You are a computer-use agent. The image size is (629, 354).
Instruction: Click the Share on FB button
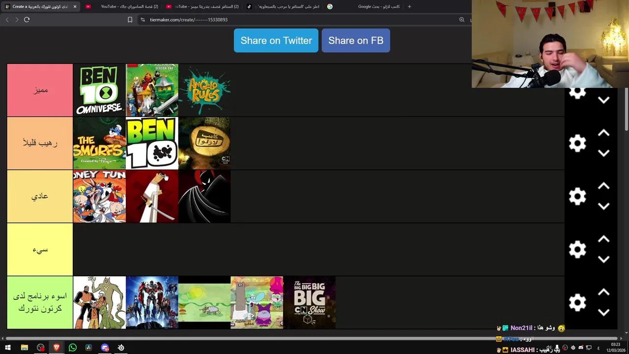tap(356, 40)
